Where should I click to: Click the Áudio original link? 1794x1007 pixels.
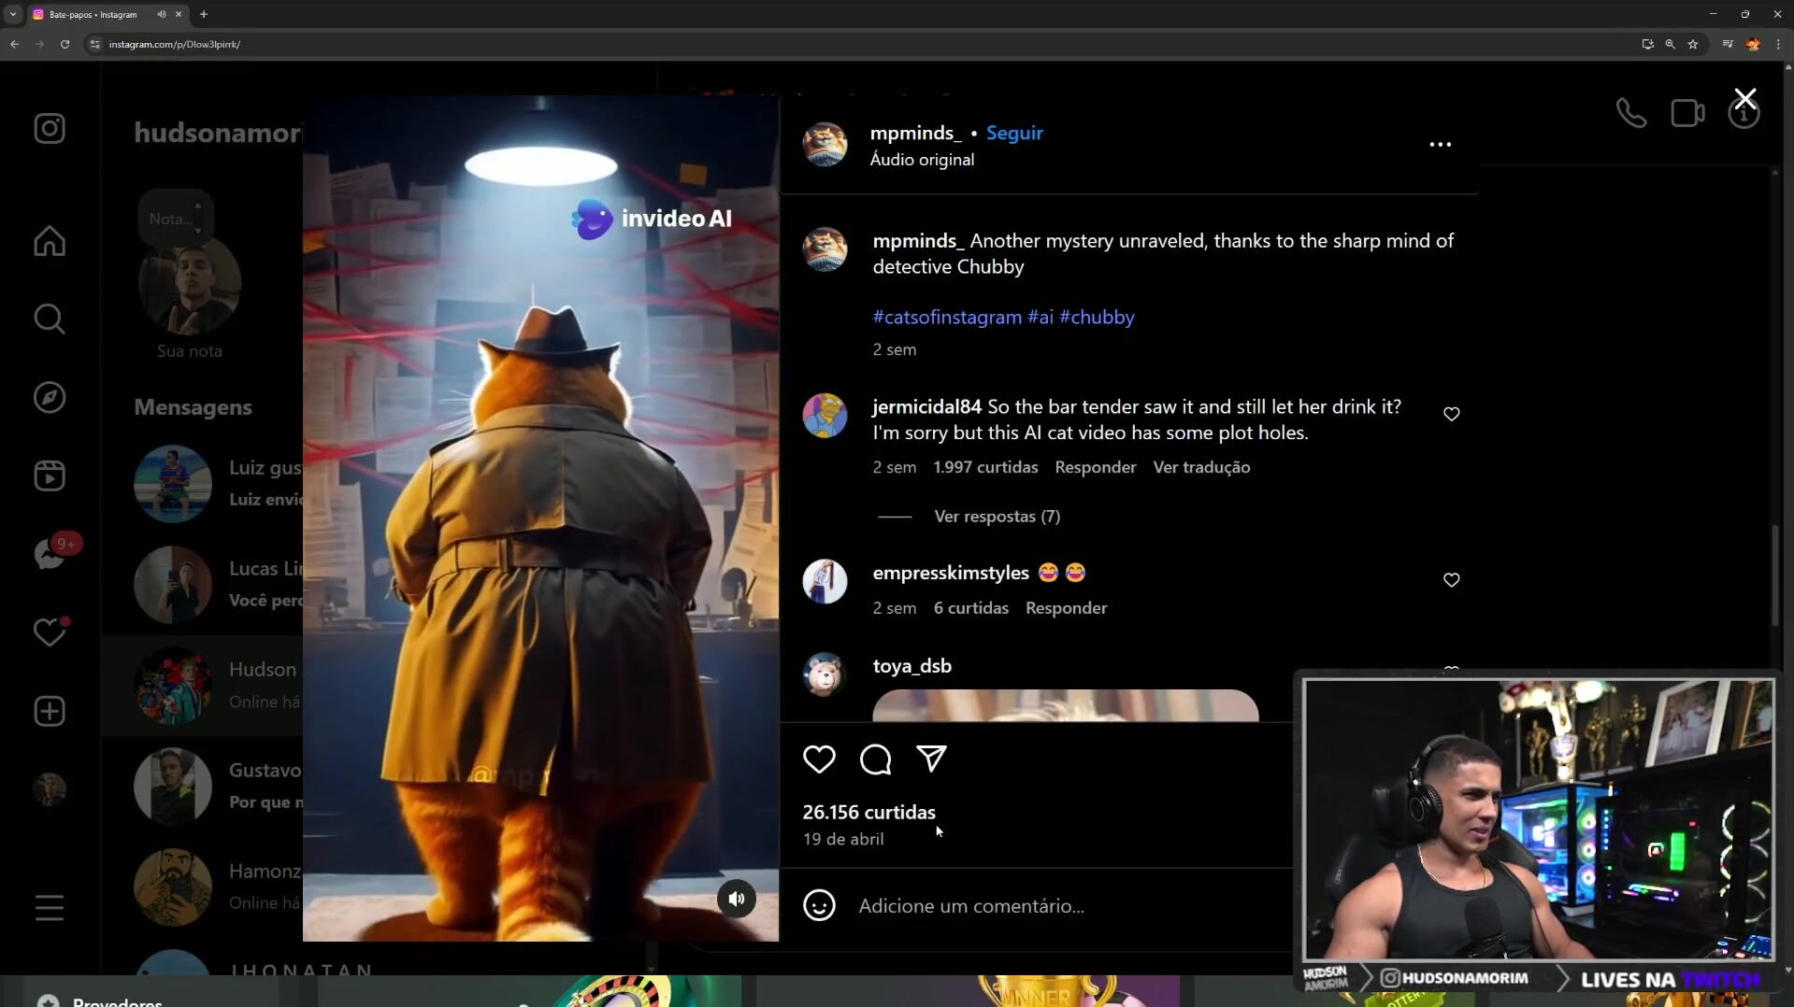tap(922, 160)
